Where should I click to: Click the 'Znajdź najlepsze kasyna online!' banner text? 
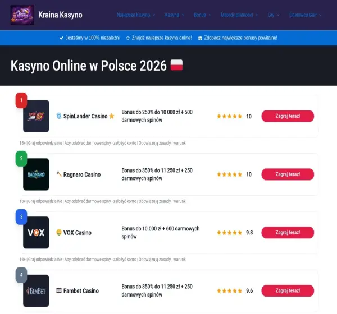(162, 38)
